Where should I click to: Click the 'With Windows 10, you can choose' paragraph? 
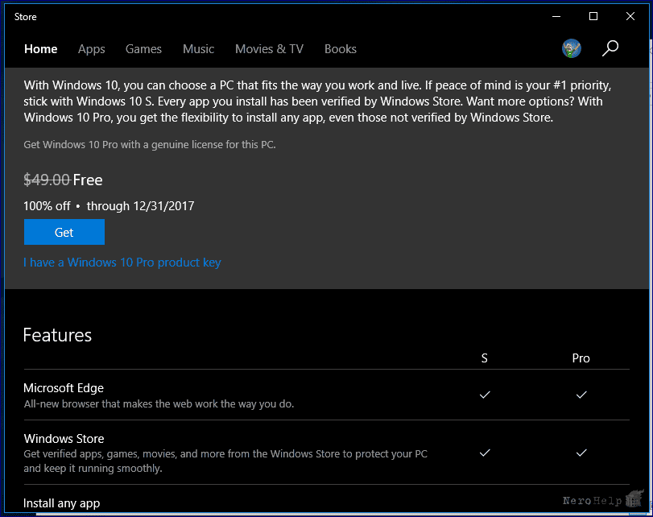pos(317,101)
